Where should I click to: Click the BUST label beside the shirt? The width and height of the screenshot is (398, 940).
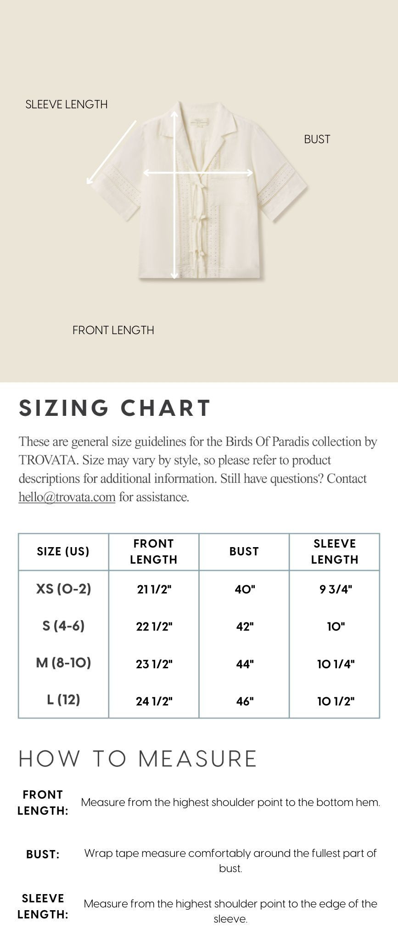[317, 140]
